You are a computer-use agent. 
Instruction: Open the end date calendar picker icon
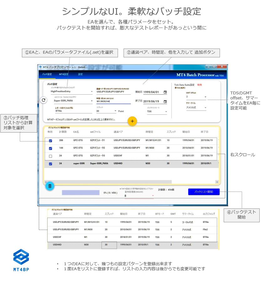165,102
